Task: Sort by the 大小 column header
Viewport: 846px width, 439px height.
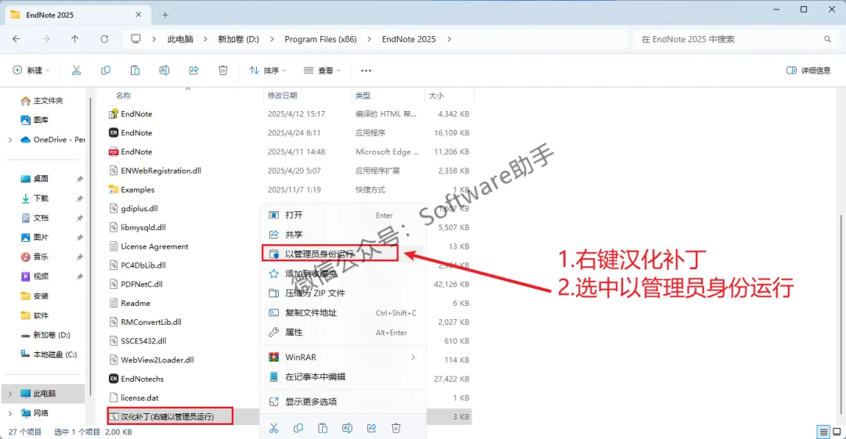Action: (x=436, y=95)
